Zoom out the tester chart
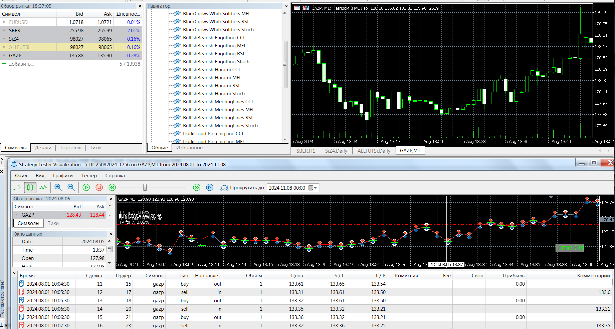Viewport: 615px width, 329px height. tap(71, 188)
